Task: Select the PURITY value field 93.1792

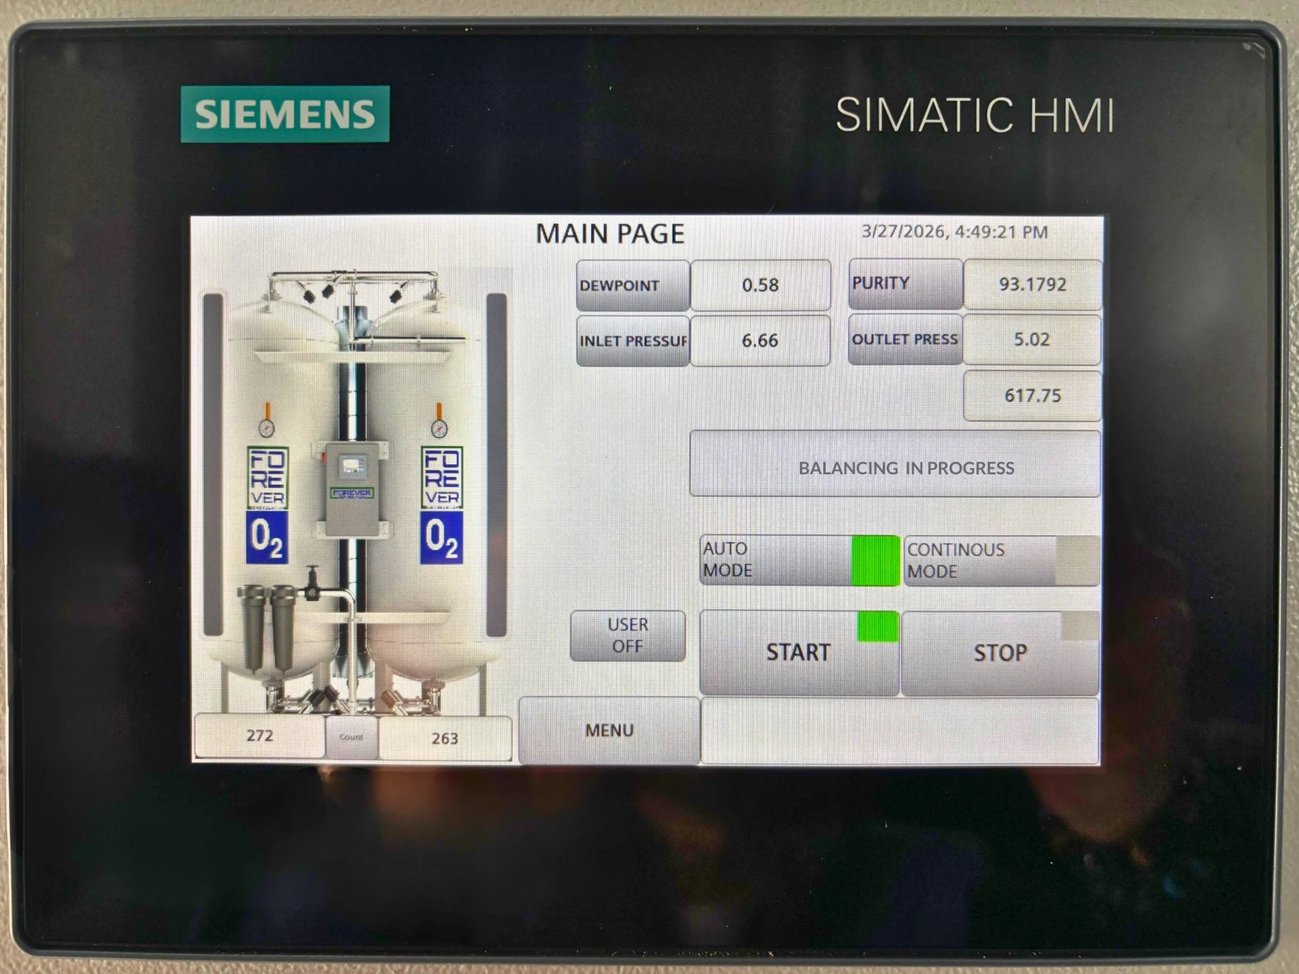Action: [x=1032, y=284]
